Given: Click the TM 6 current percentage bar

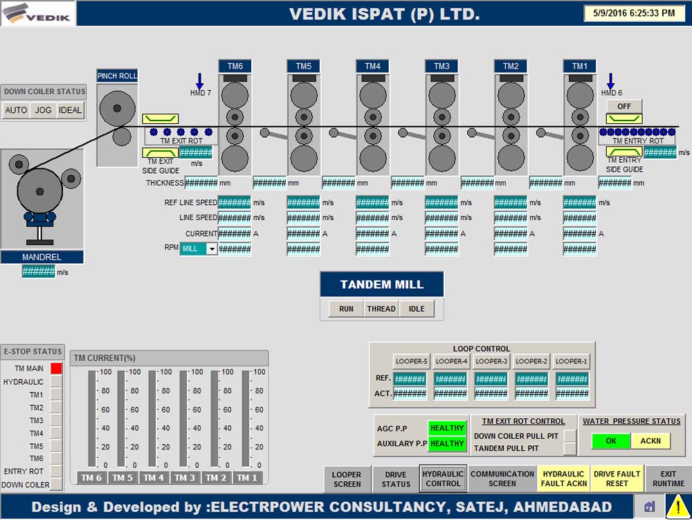Looking at the screenshot, I should coord(92,418).
